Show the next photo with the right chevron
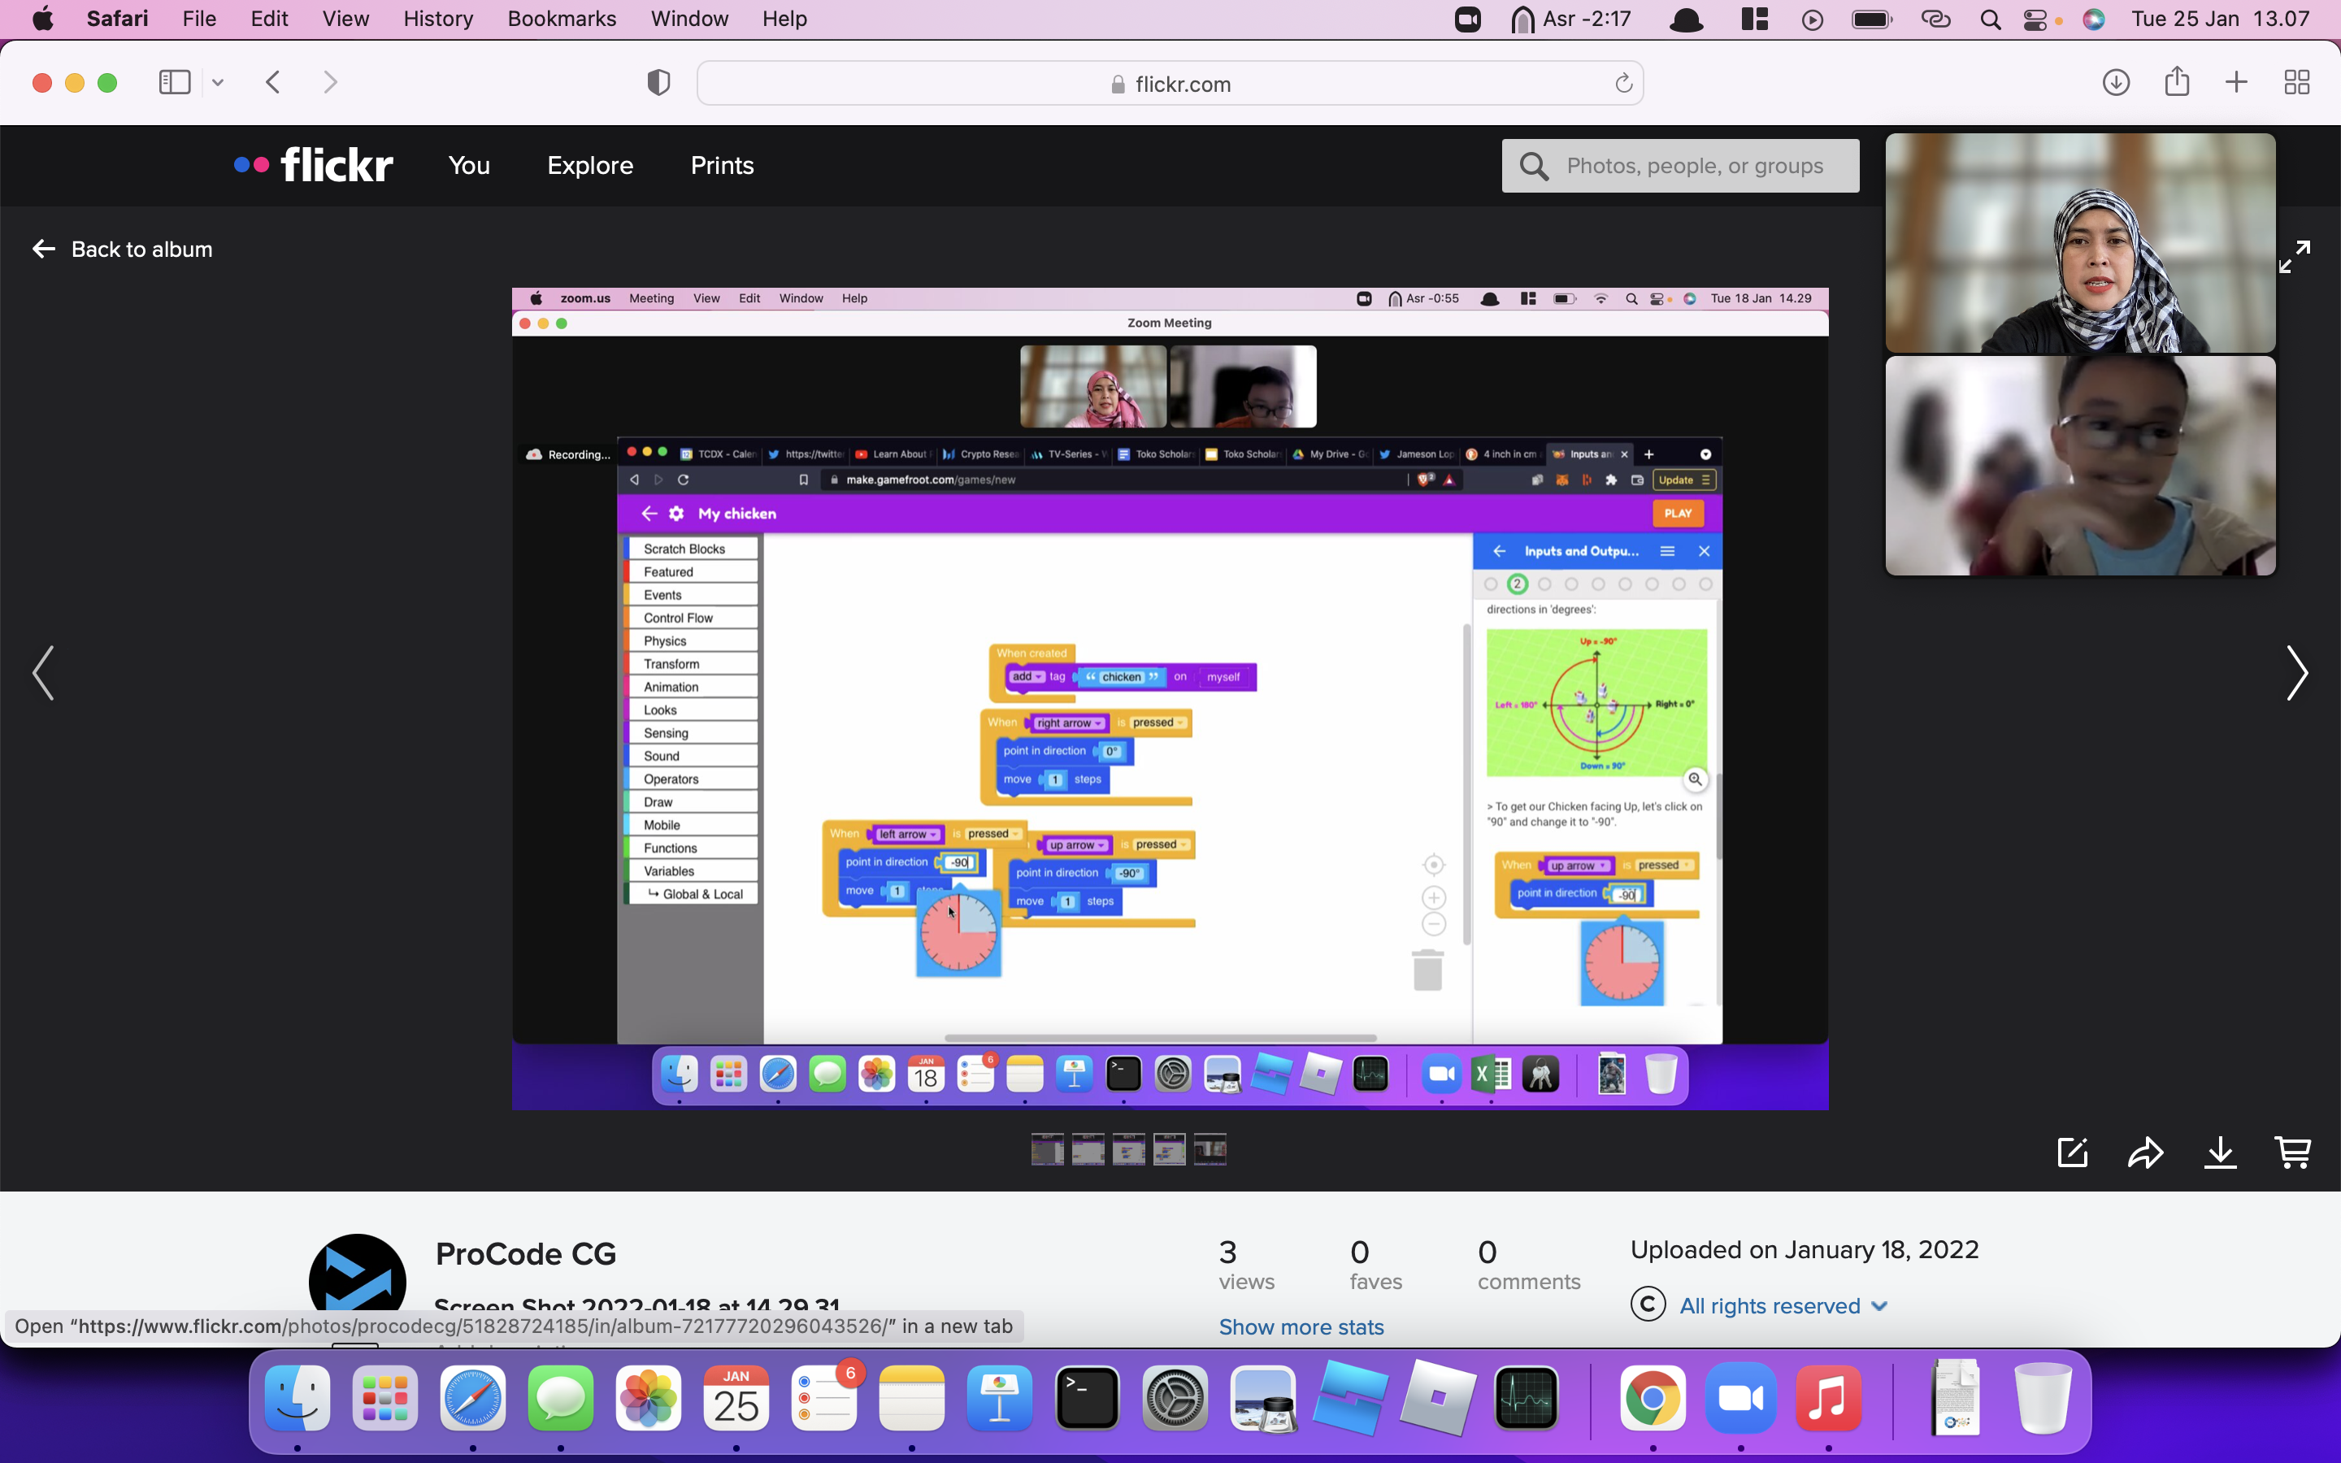This screenshot has height=1463, width=2341. [x=2296, y=672]
